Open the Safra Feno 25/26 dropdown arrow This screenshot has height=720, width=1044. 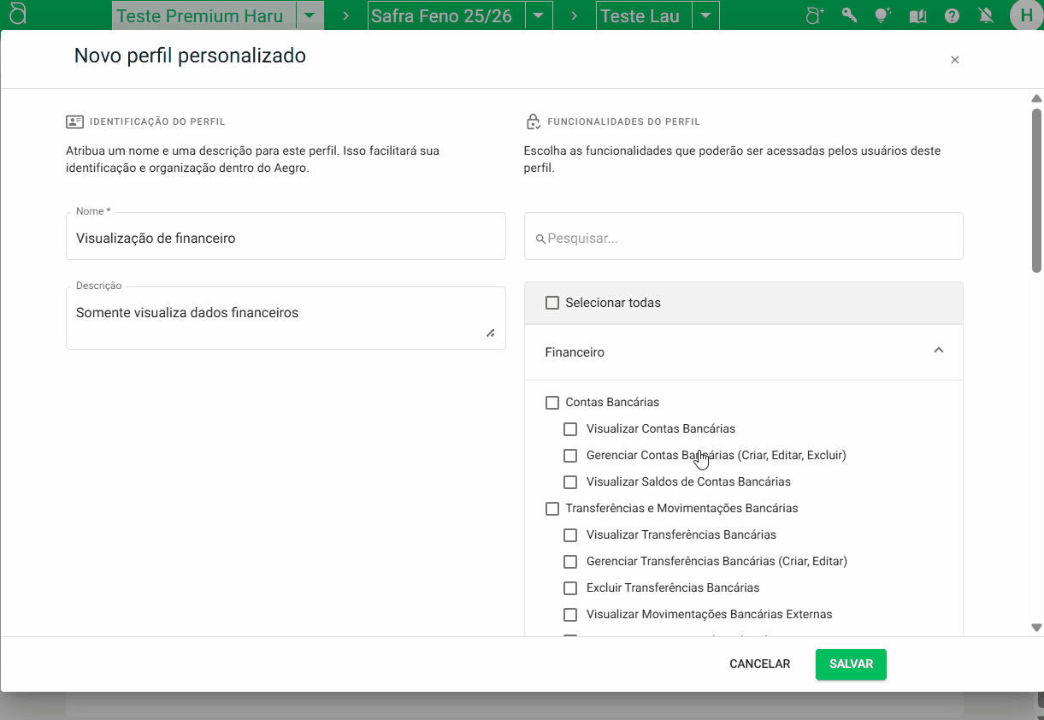538,16
